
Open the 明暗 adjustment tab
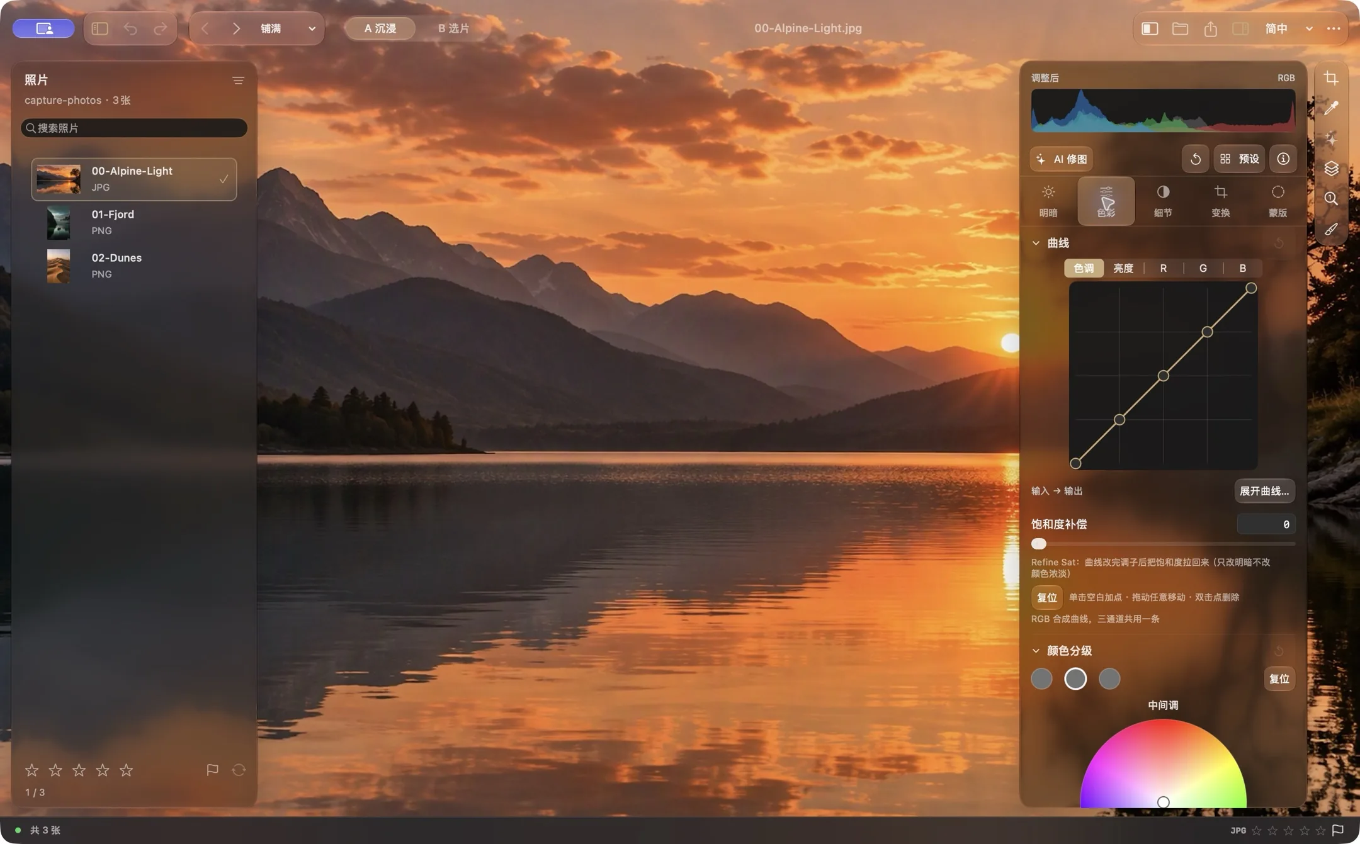pyautogui.click(x=1048, y=201)
